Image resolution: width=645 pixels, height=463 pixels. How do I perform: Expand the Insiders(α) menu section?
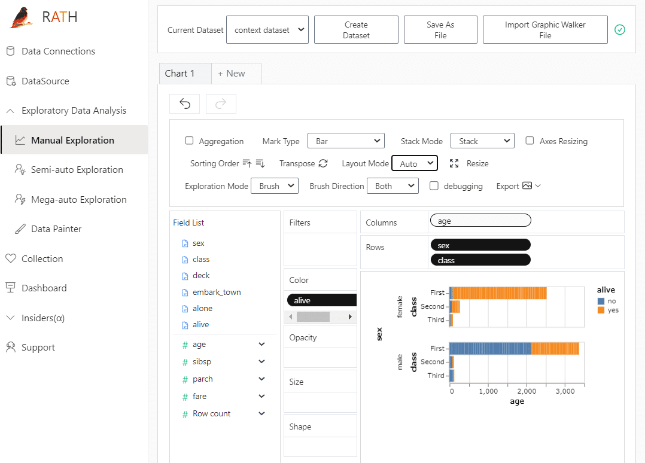coord(11,318)
